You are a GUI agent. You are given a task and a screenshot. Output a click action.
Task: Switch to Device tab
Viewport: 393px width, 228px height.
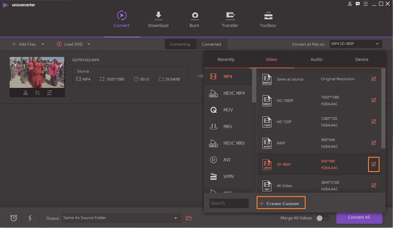pos(362,60)
